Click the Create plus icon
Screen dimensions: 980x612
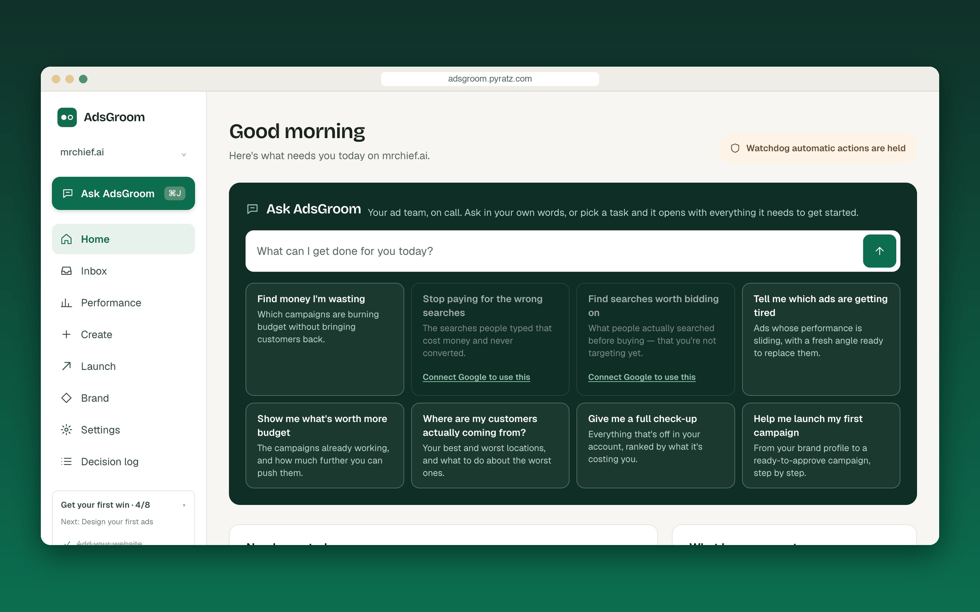(x=66, y=334)
